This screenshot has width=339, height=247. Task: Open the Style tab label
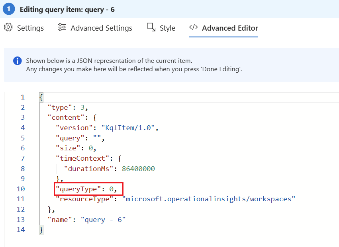(x=167, y=28)
